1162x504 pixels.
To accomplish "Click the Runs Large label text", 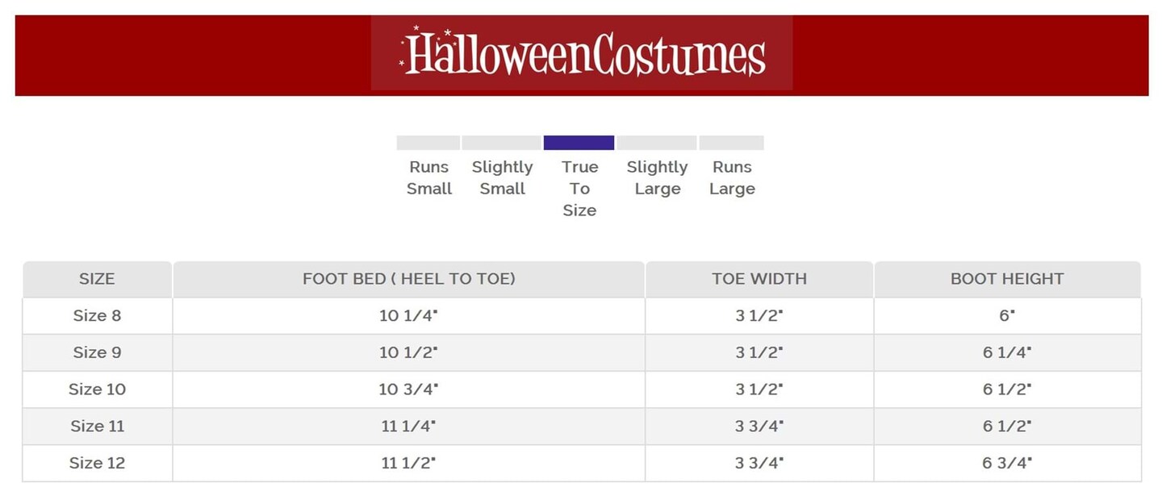I will coord(732,178).
